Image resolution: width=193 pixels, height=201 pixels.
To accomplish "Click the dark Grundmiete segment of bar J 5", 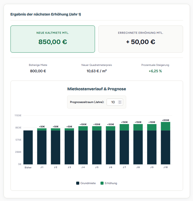I will 97,147.
